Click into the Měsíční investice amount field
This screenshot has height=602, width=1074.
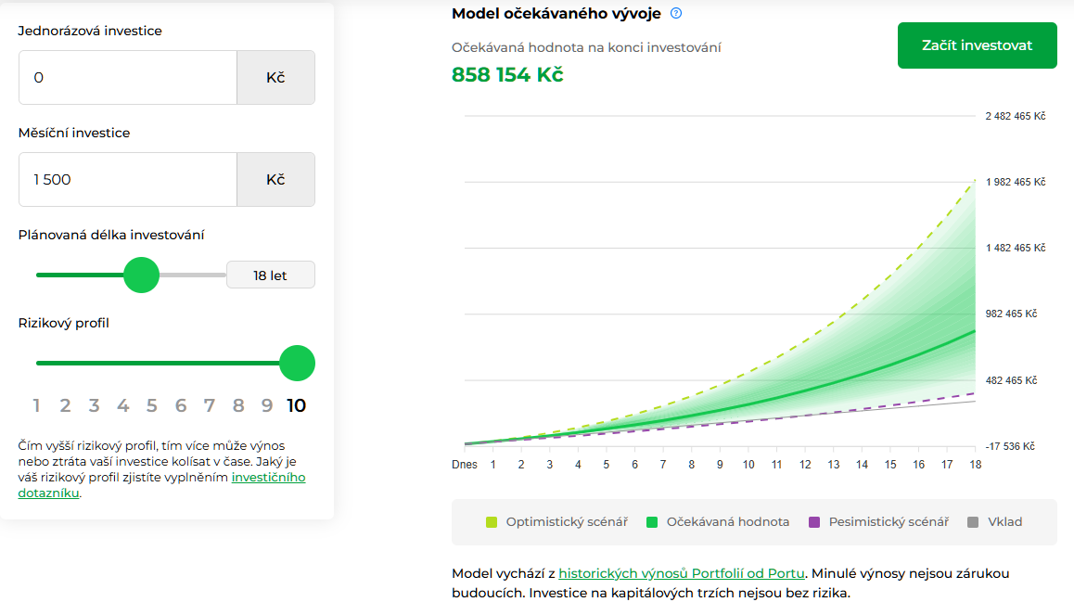128,180
